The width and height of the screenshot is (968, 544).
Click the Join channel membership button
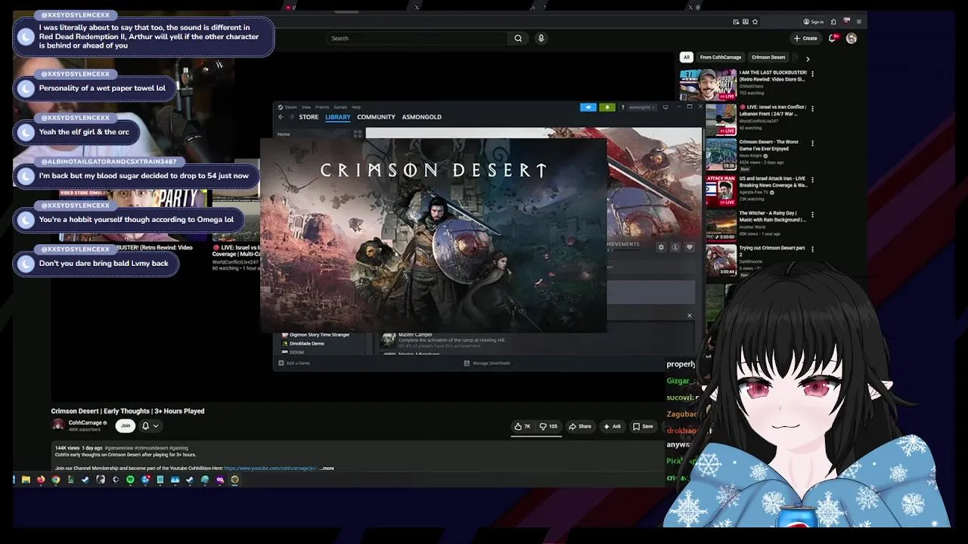[126, 425]
